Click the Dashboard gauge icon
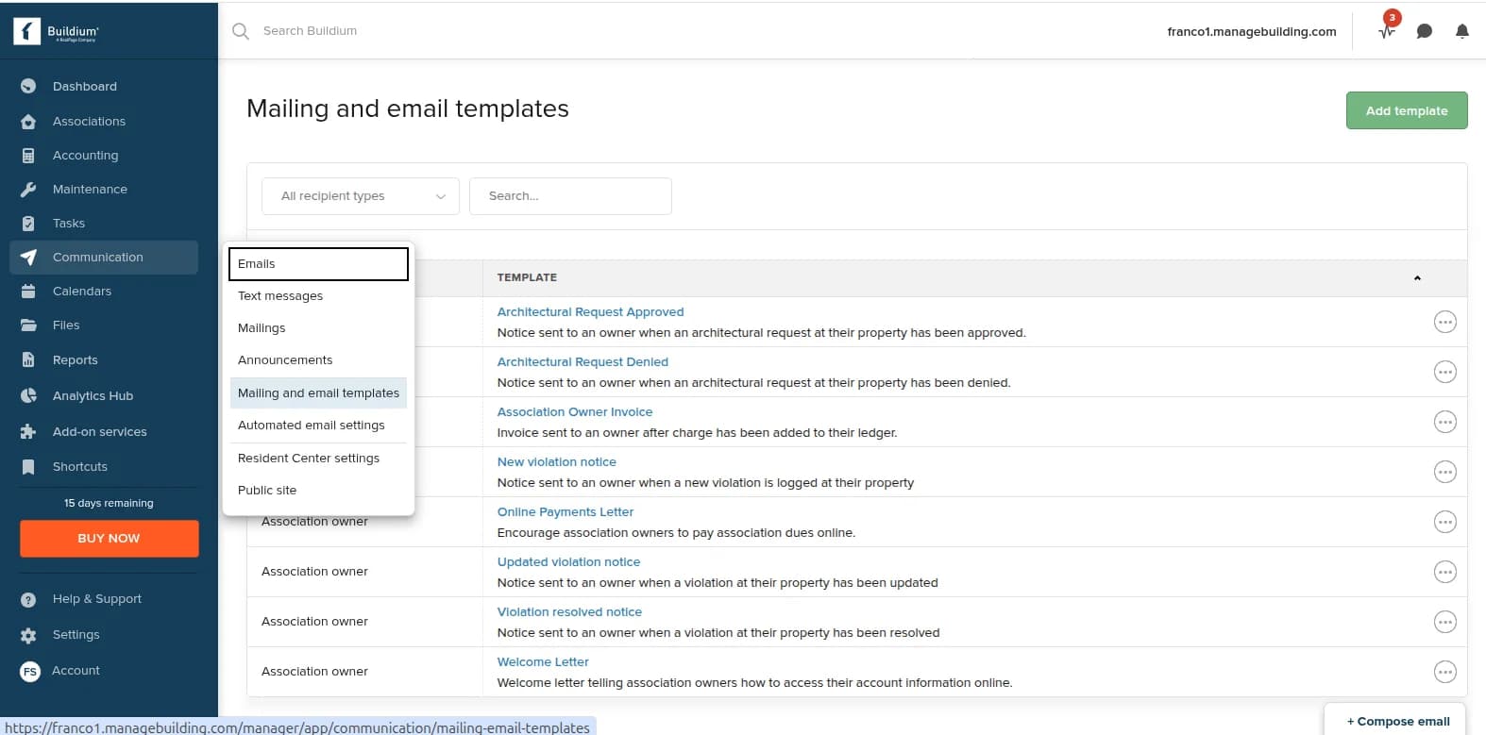Viewport: 1486px width, 735px height. (x=28, y=86)
